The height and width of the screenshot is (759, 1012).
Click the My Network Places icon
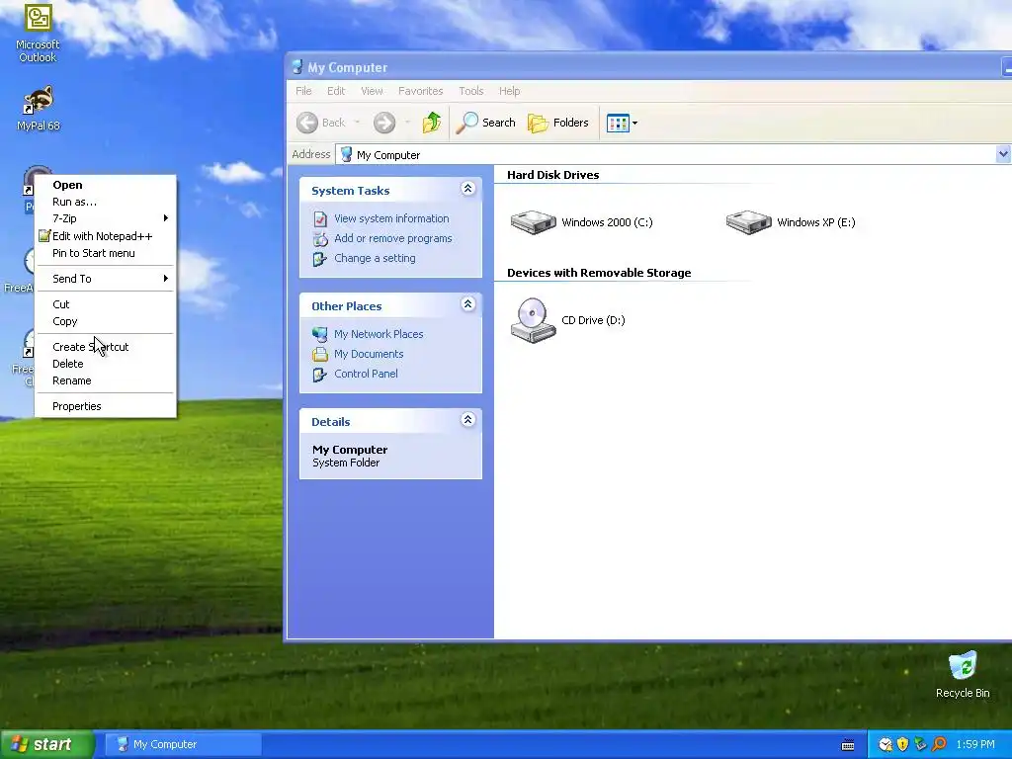pyautogui.click(x=320, y=334)
